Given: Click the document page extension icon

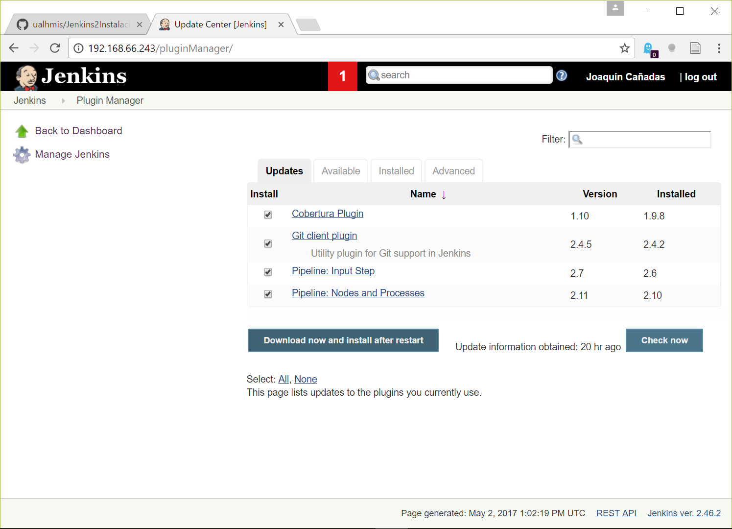Looking at the screenshot, I should (695, 48).
